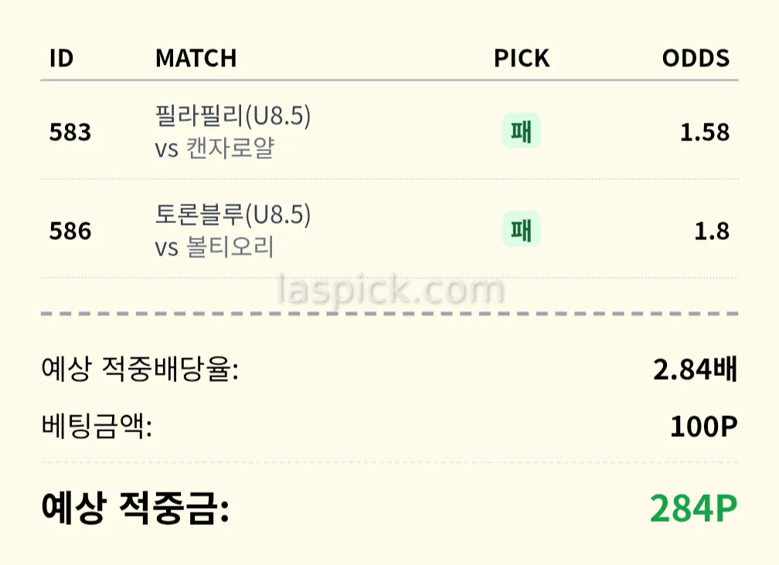Viewport: 779px width, 565px height.
Task: Click the 'vs 캔자로얄' opponent text
Action: [x=214, y=147]
